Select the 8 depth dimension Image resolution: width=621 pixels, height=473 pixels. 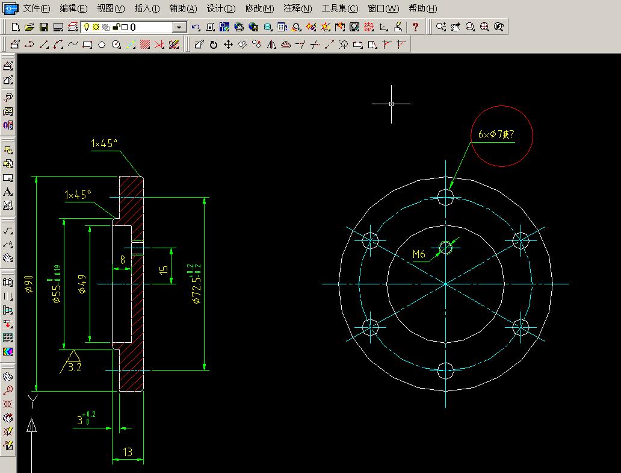click(122, 260)
